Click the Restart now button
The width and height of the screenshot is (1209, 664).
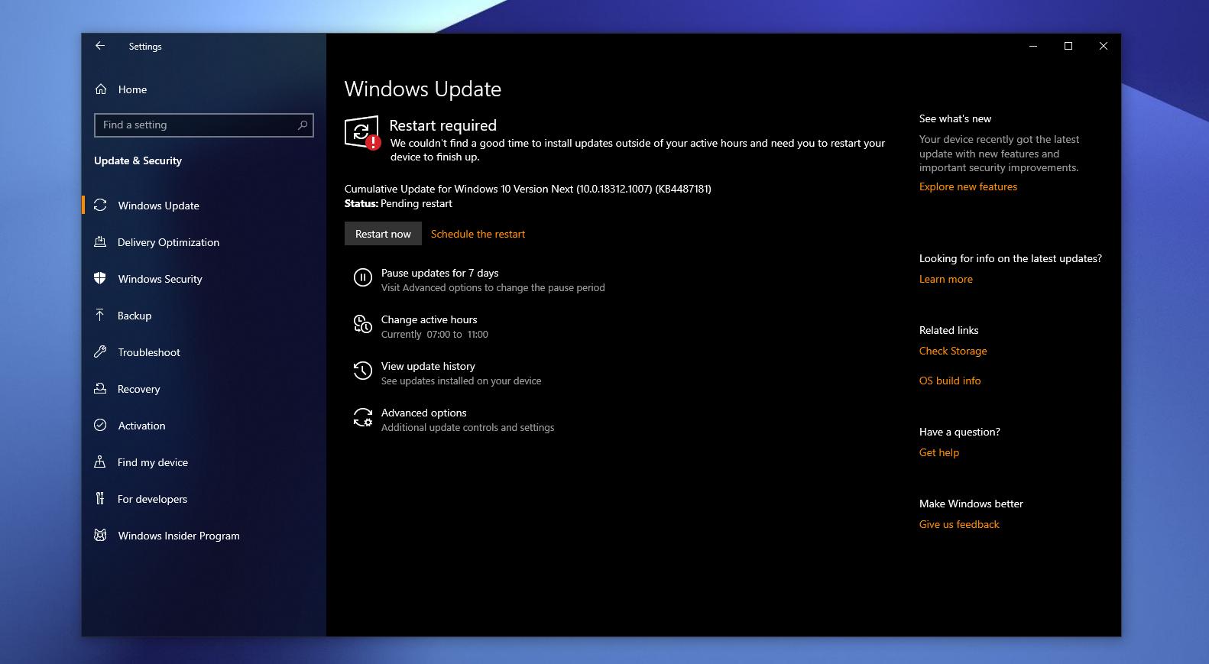(x=383, y=234)
